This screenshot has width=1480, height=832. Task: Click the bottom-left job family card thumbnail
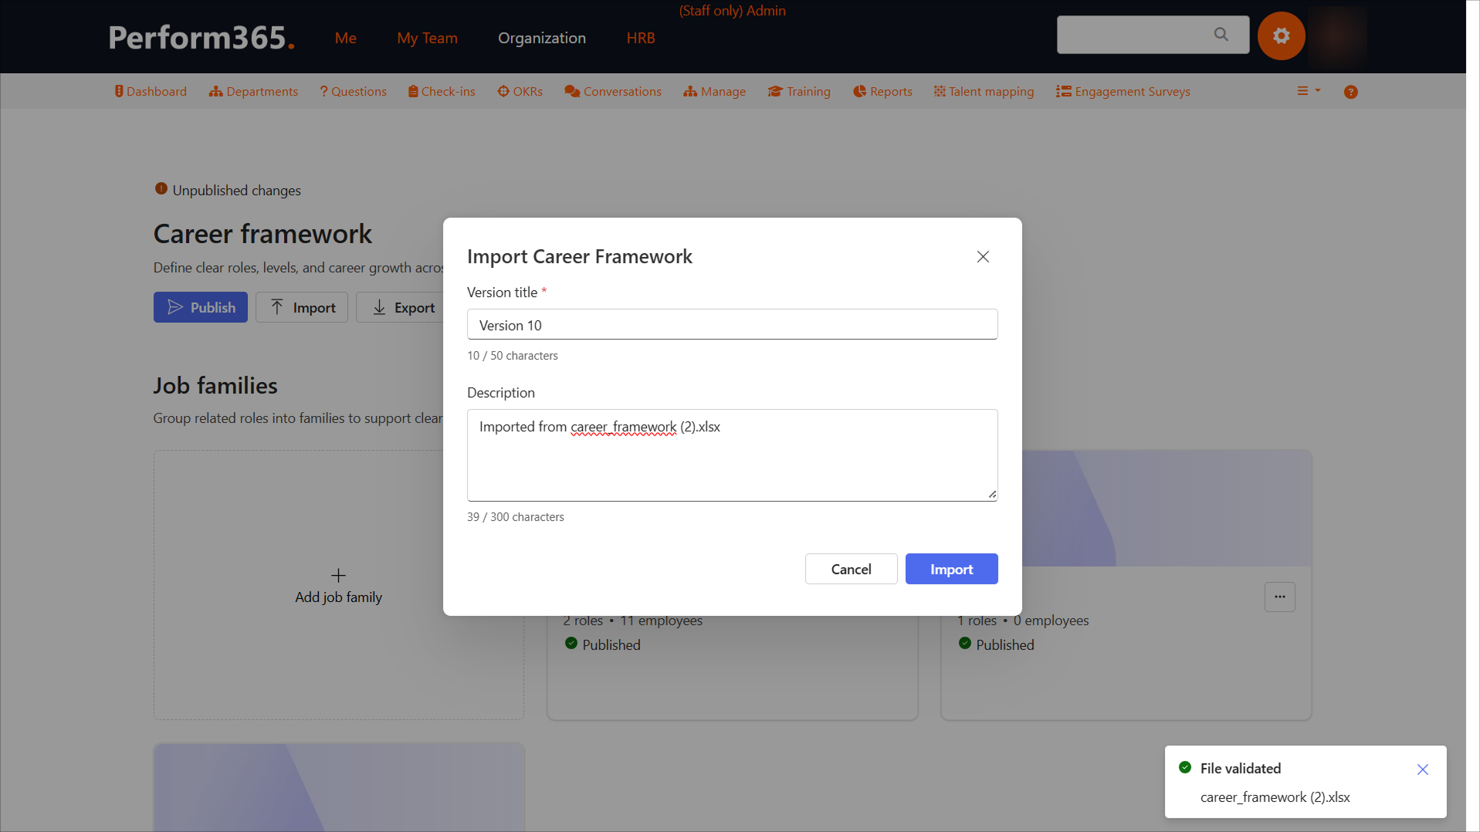[x=339, y=787]
